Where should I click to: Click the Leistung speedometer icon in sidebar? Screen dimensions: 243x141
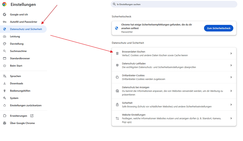(x=5, y=36)
